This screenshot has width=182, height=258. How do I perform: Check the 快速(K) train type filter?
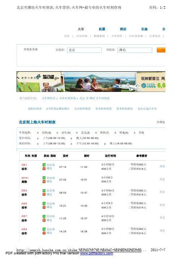(x=115, y=133)
